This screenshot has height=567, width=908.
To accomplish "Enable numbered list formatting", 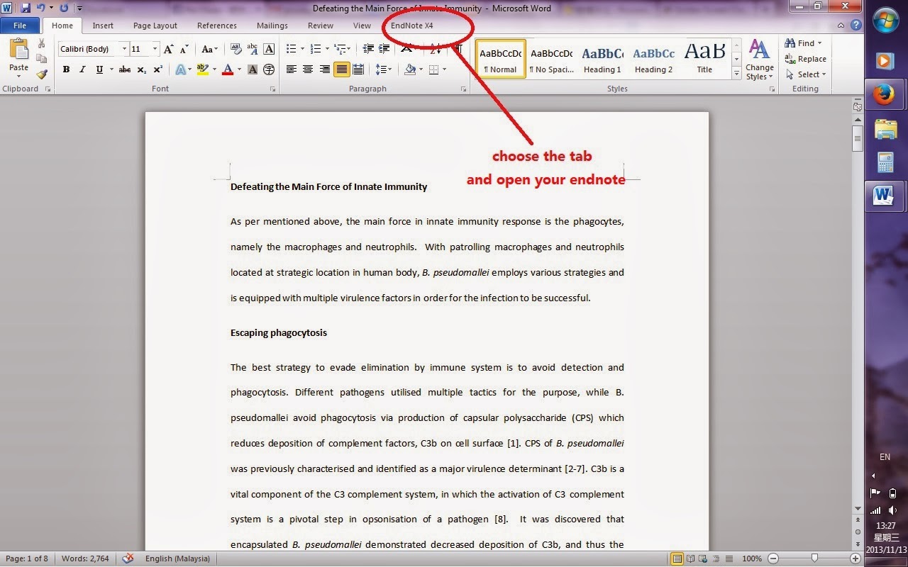I will pos(315,49).
